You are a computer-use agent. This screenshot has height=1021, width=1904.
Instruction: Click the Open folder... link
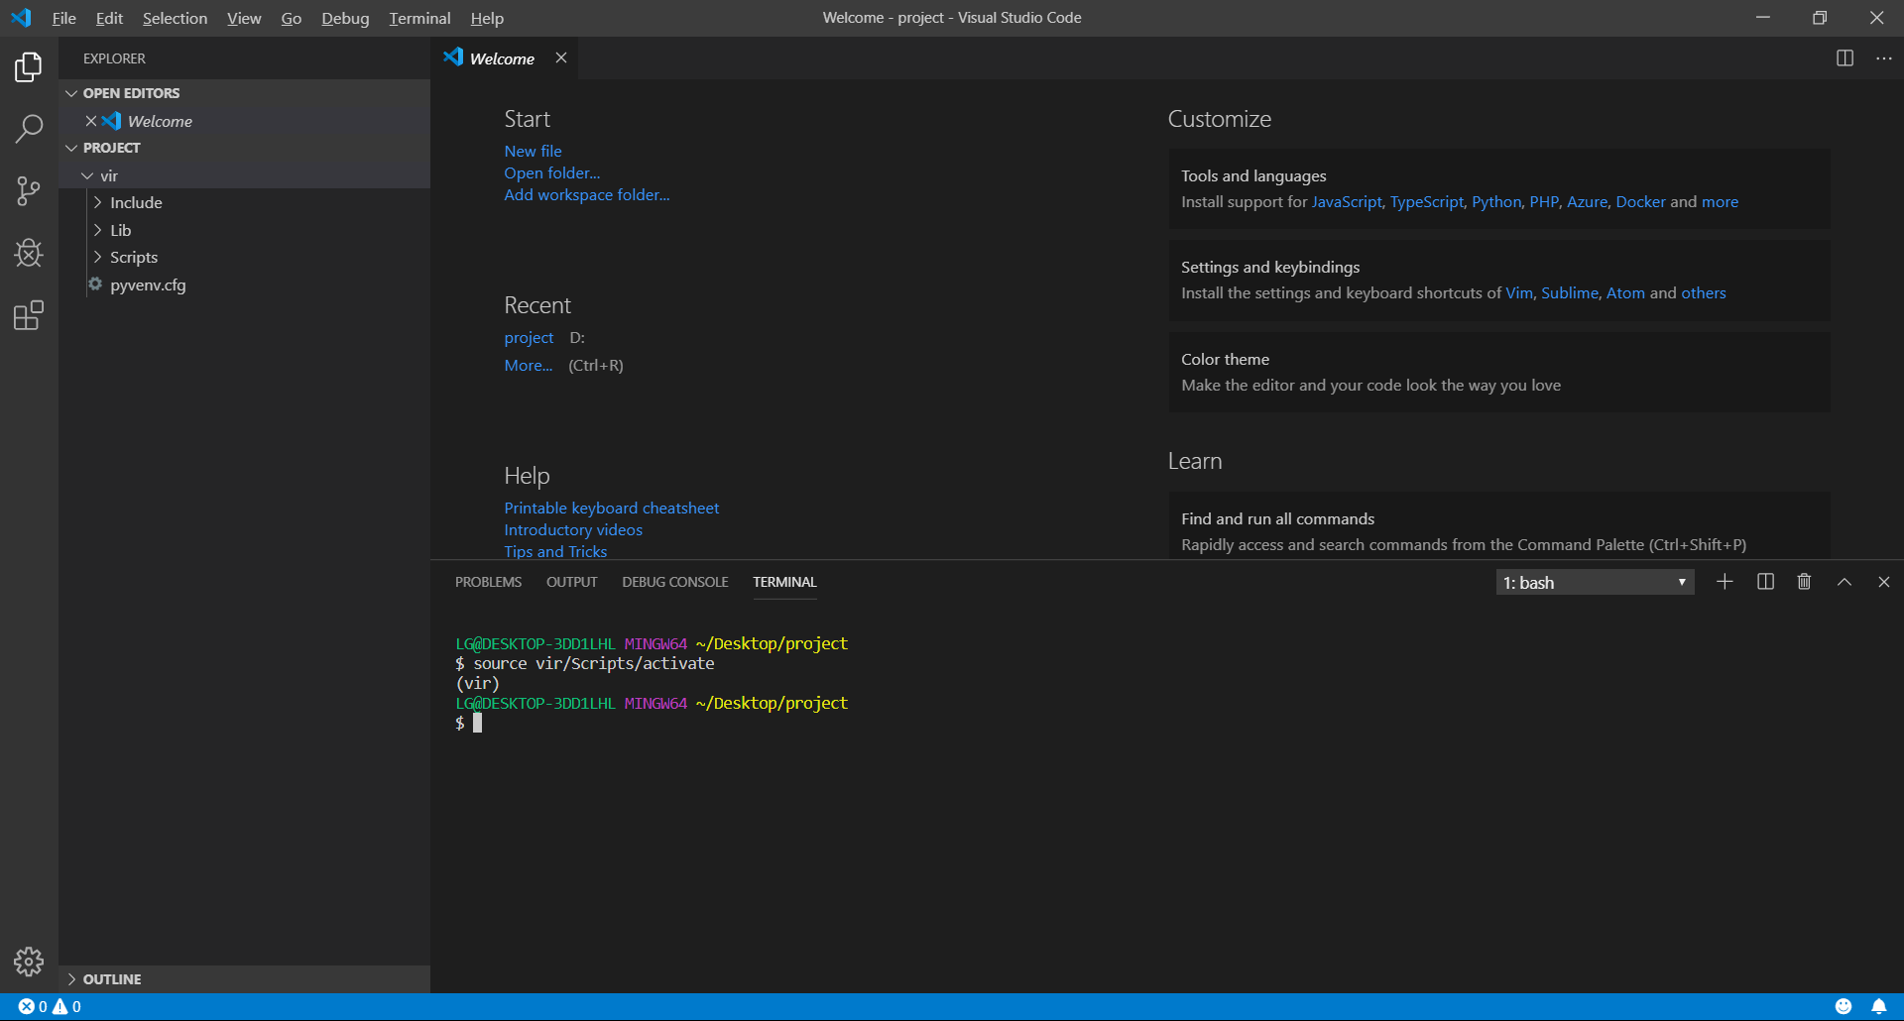(552, 172)
